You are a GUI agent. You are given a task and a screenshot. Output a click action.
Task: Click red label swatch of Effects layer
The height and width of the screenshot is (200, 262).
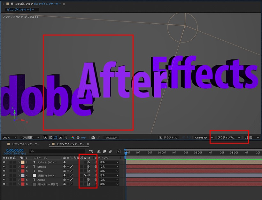(23, 166)
